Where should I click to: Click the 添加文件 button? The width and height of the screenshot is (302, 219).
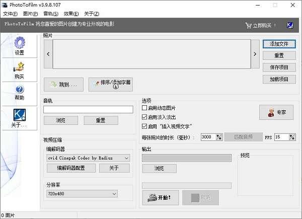pyautogui.click(x=278, y=44)
